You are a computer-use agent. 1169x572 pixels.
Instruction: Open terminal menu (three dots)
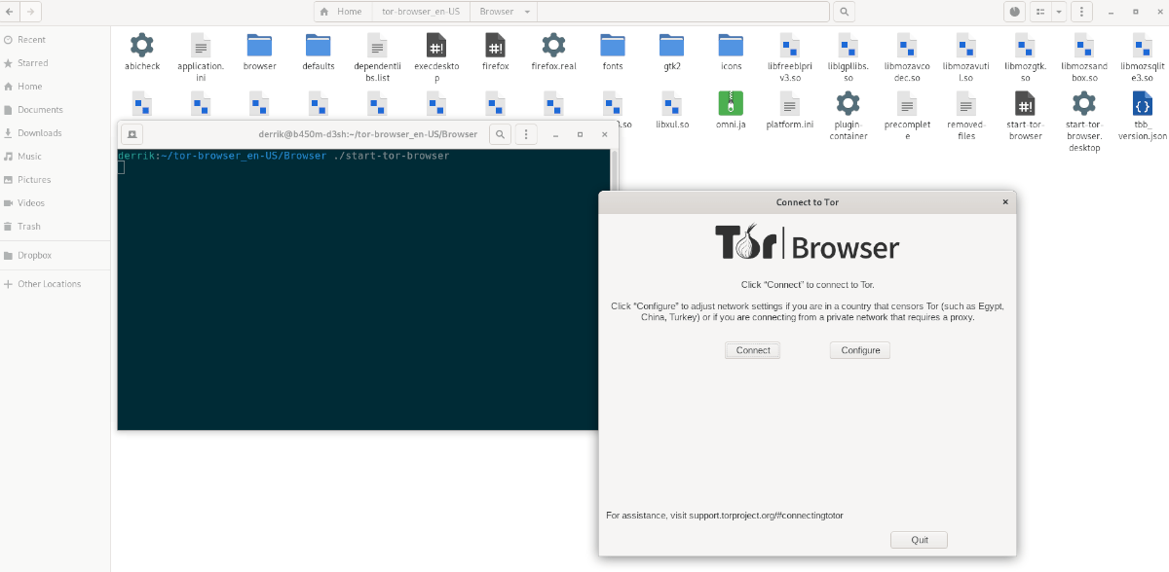526,134
